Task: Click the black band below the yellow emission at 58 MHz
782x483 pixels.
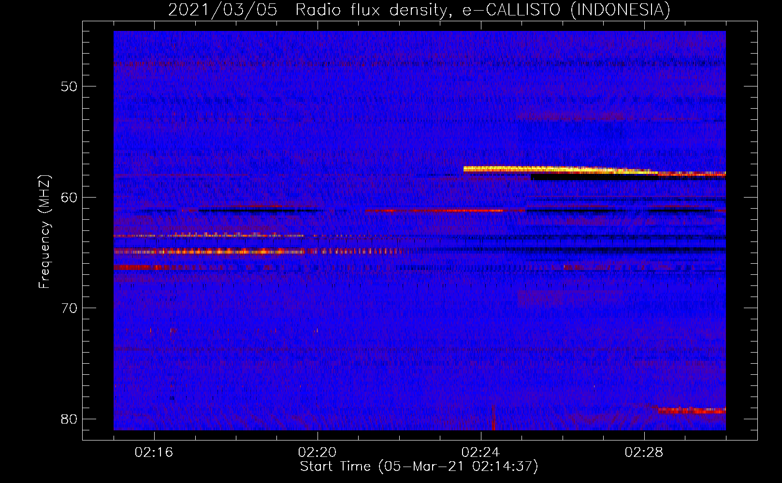Action: tap(628, 177)
